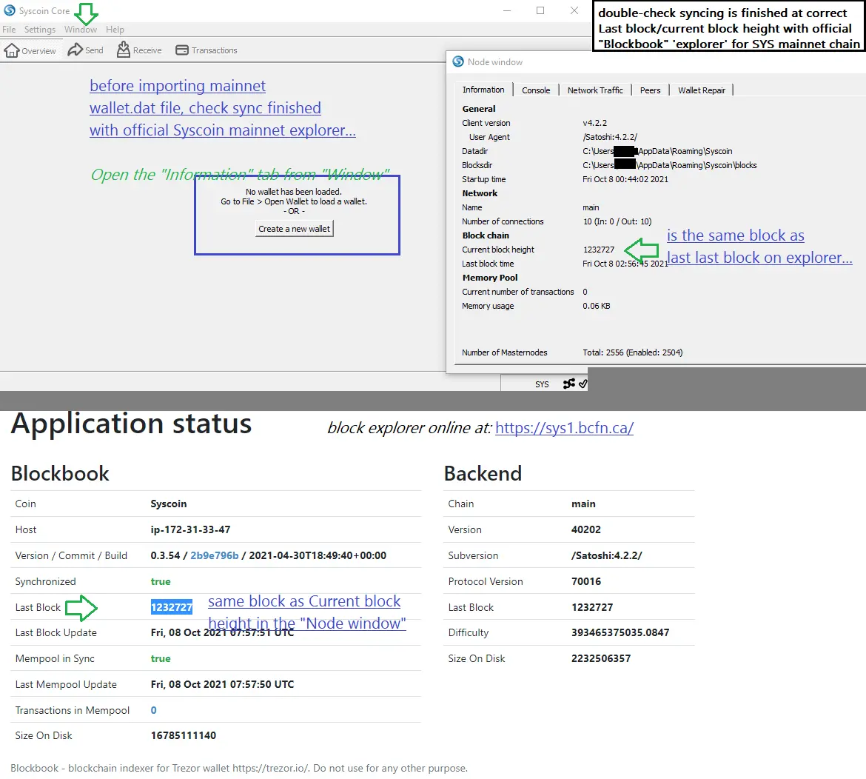The height and width of the screenshot is (779, 866).
Task: Click the Transactions in Mempool 0 link
Action: [153, 710]
